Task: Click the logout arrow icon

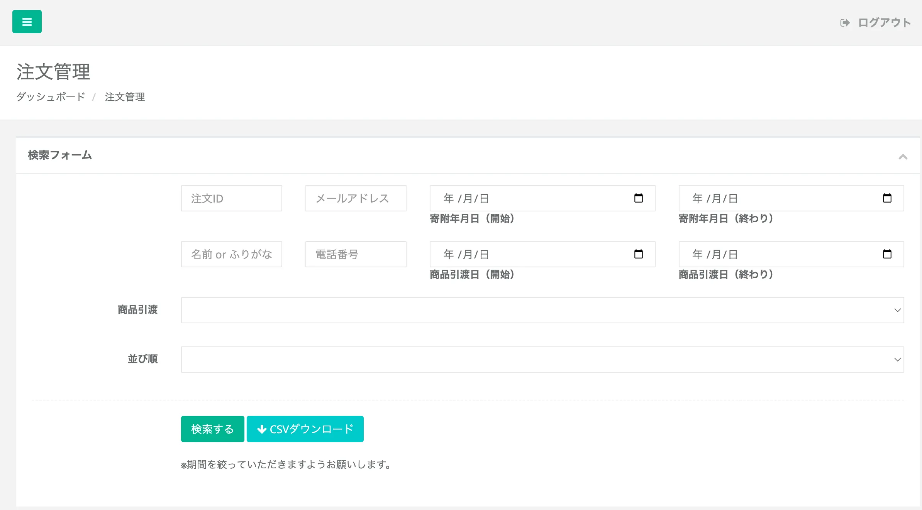Action: coord(845,23)
